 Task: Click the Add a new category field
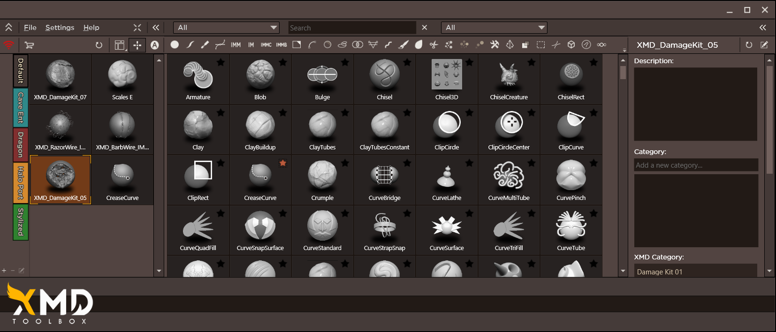(x=696, y=165)
